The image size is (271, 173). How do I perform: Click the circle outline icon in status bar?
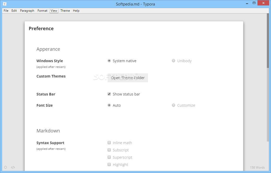click(5, 167)
